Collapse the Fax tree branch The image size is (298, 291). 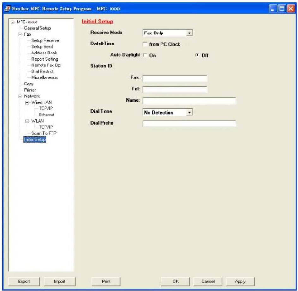pyautogui.click(x=20, y=34)
